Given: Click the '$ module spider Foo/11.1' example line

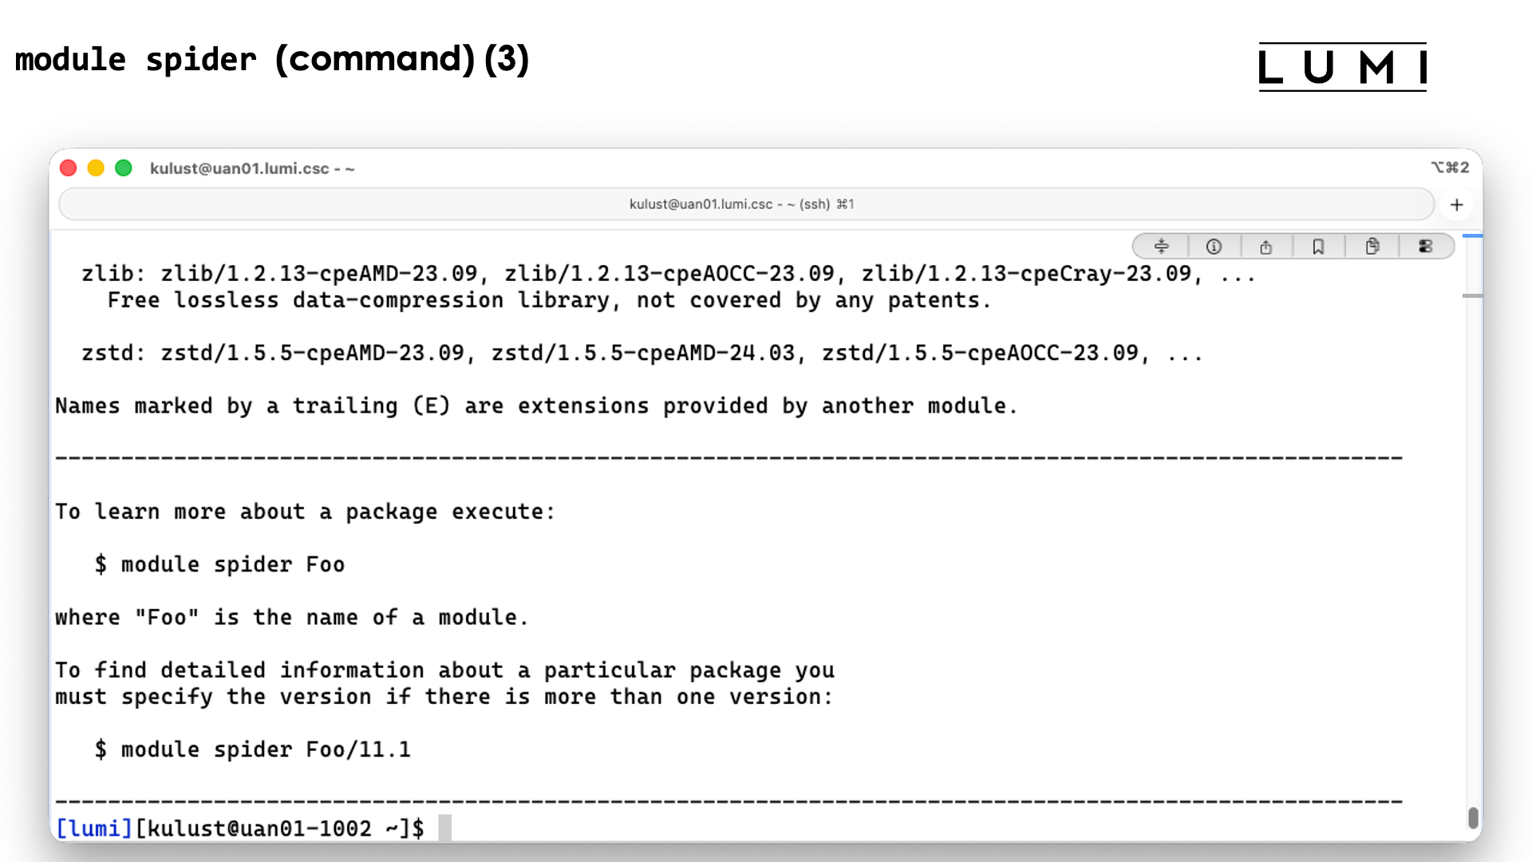Looking at the screenshot, I should tap(252, 749).
